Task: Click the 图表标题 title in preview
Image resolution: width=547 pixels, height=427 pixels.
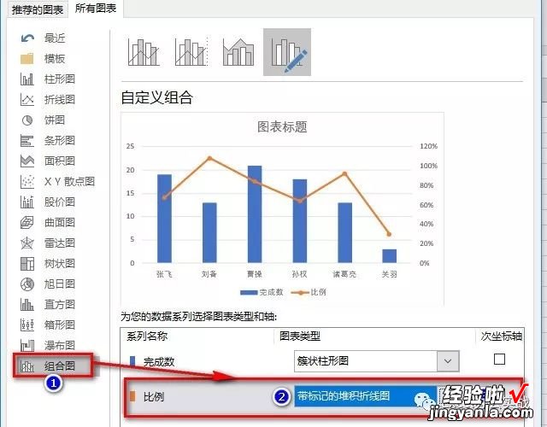Action: click(282, 127)
